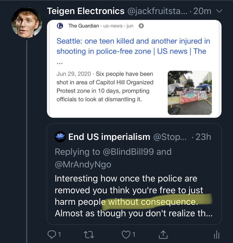Open the quoted tweet body text

tap(134, 196)
